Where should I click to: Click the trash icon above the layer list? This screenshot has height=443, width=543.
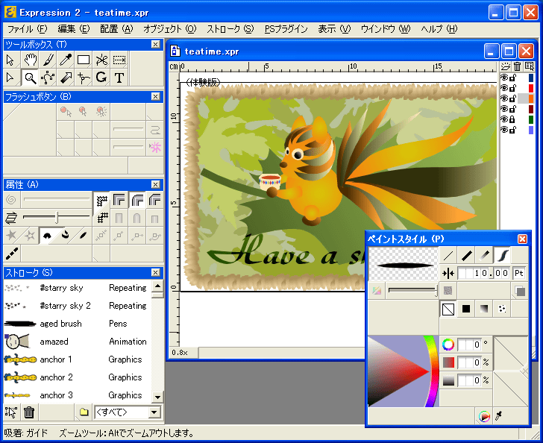coord(517,66)
